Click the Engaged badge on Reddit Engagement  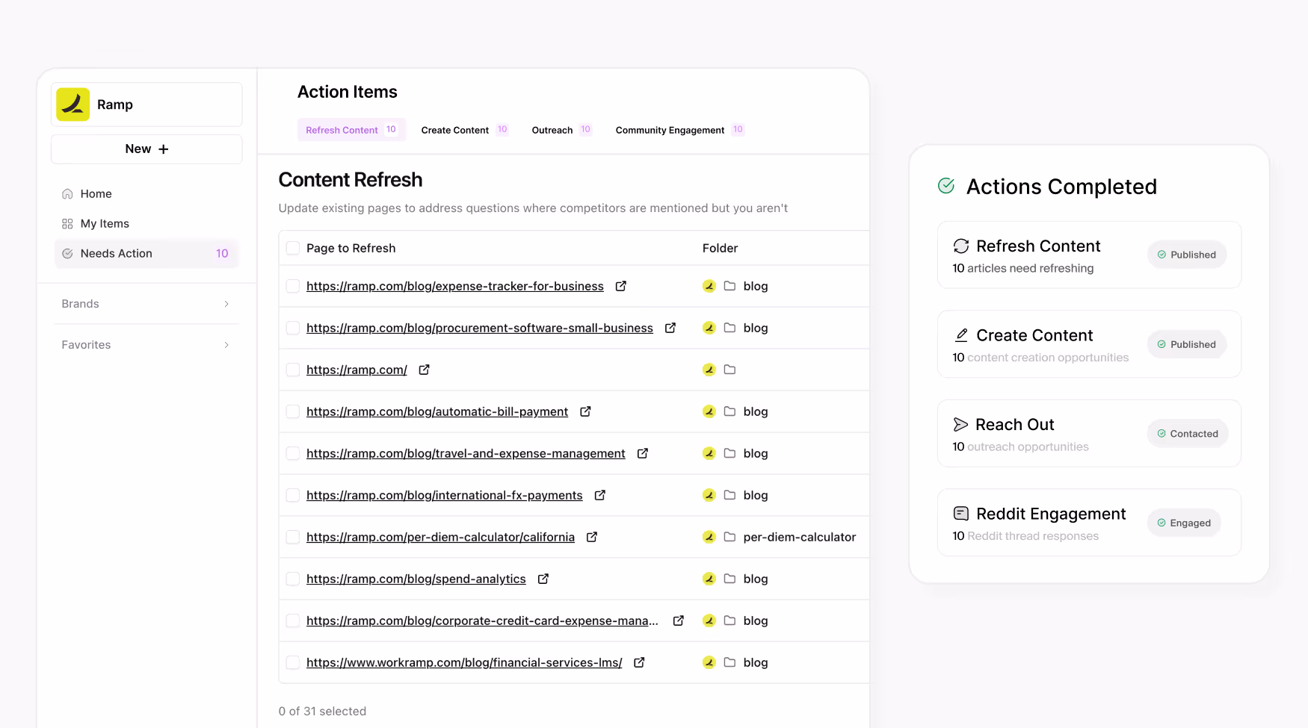tap(1184, 523)
